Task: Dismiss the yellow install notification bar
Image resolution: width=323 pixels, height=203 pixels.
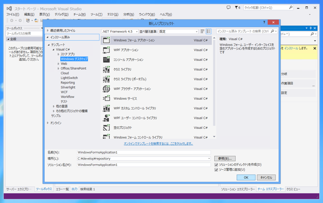Action: 314,48
